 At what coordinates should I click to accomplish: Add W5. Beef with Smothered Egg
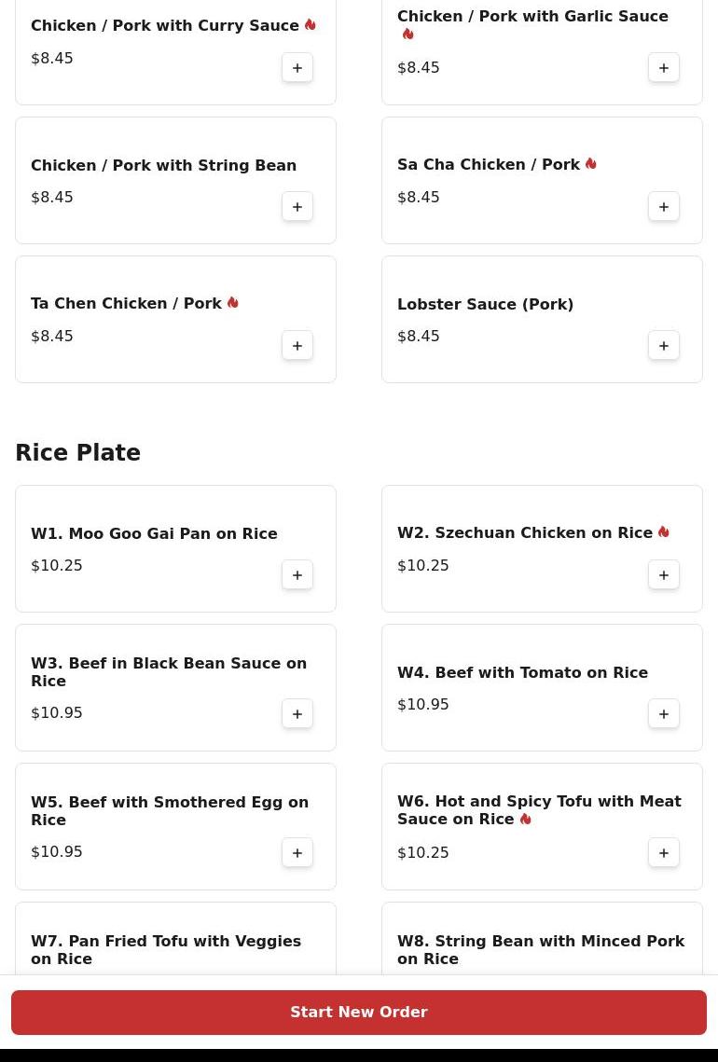(297, 853)
